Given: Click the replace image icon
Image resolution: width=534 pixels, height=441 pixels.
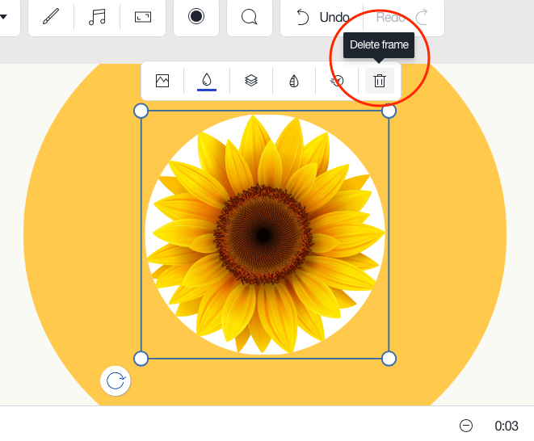Looking at the screenshot, I should pos(162,81).
